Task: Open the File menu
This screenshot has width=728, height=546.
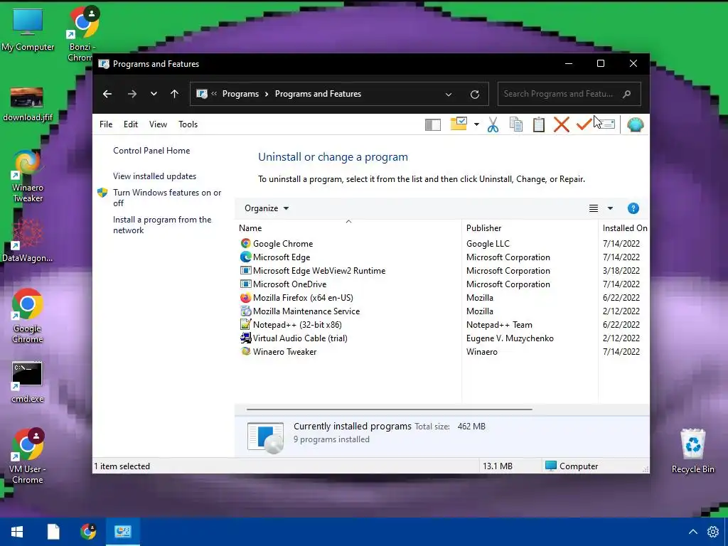Action: (x=106, y=124)
